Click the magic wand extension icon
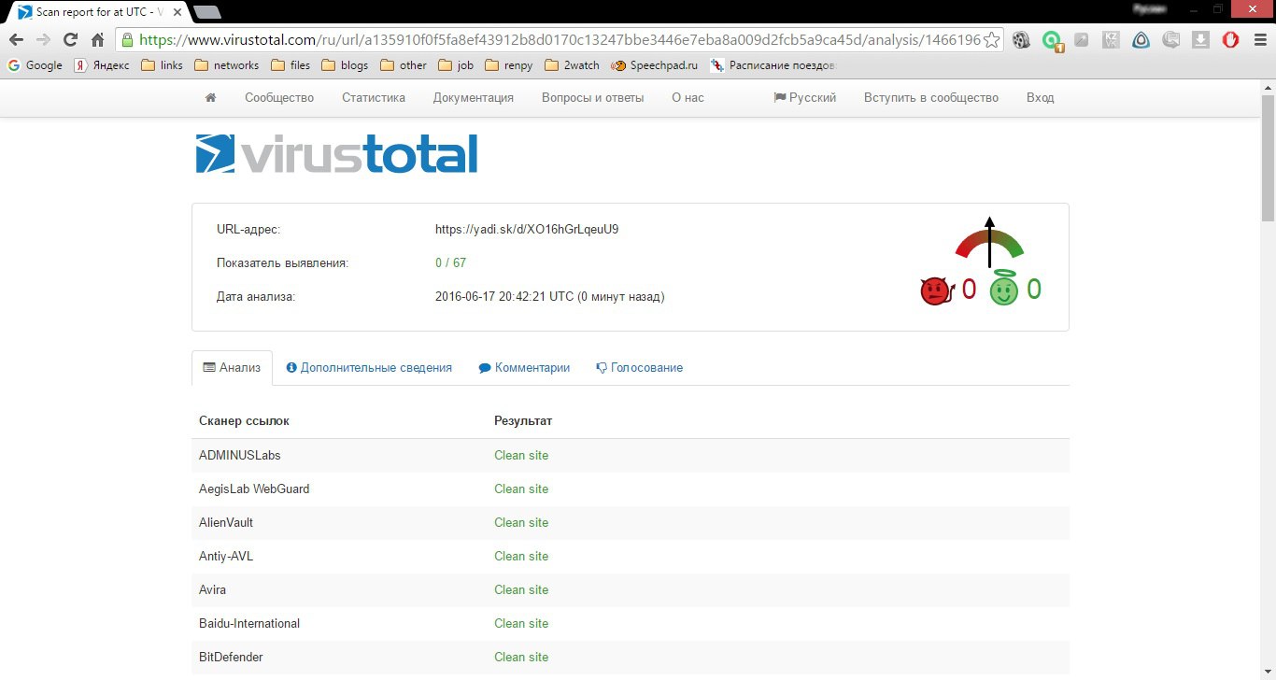The image size is (1276, 680). (1081, 39)
